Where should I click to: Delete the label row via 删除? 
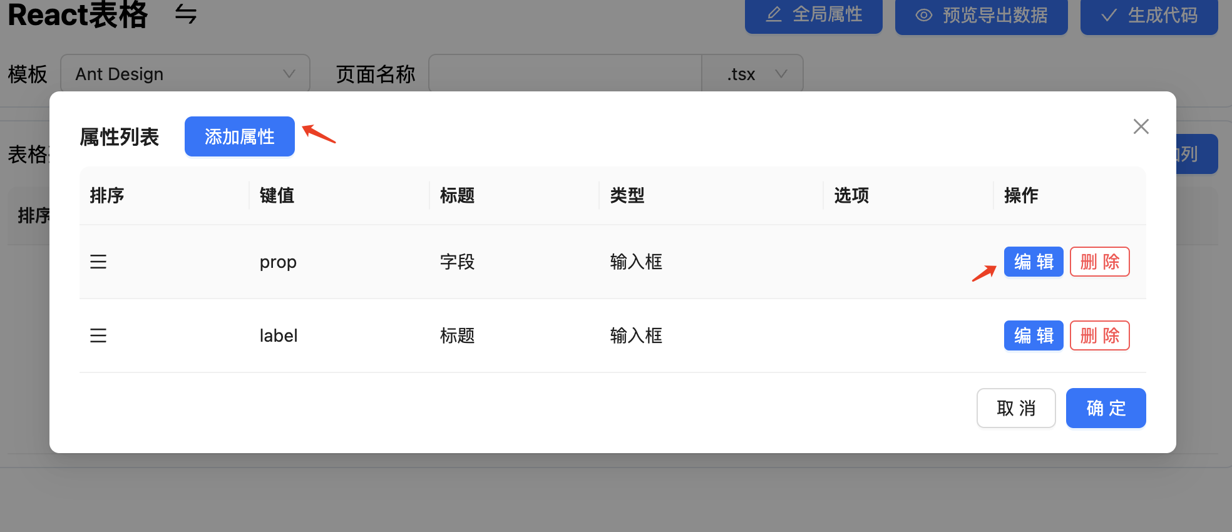1099,335
